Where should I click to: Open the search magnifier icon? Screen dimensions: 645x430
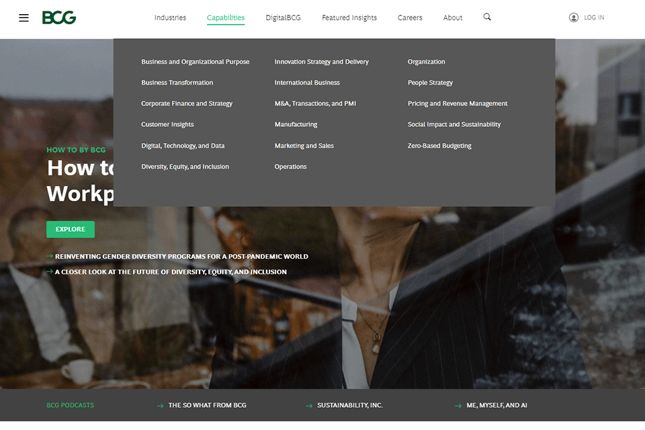click(487, 17)
